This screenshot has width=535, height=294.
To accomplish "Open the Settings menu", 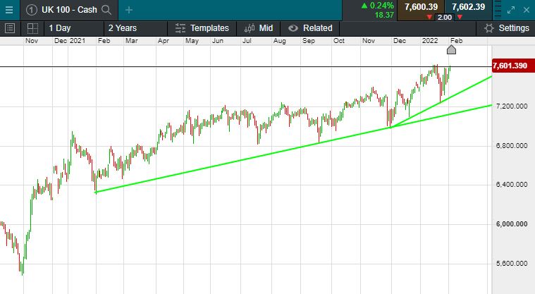I will click(x=506, y=28).
